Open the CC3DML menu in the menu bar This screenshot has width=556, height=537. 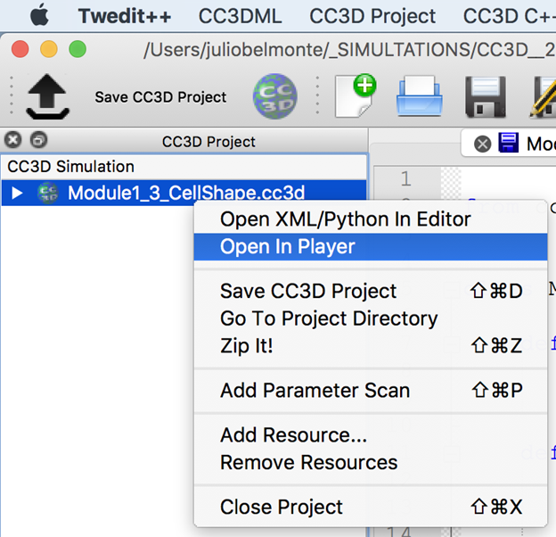pyautogui.click(x=240, y=16)
